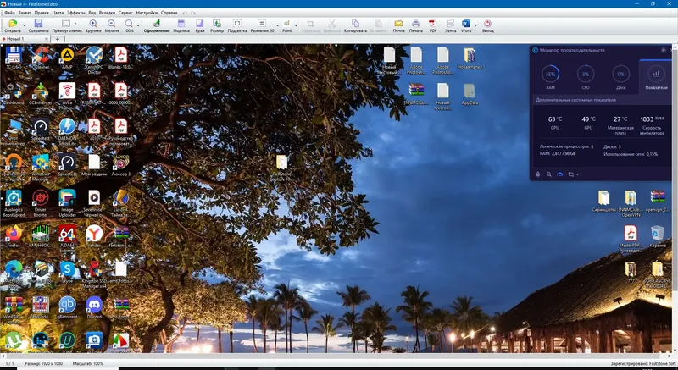Open the Word export dropdown arrow
678x370 pixels.
click(475, 25)
